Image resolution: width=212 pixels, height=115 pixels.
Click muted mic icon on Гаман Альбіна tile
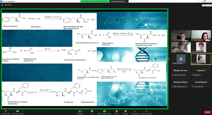[x=192, y=87]
